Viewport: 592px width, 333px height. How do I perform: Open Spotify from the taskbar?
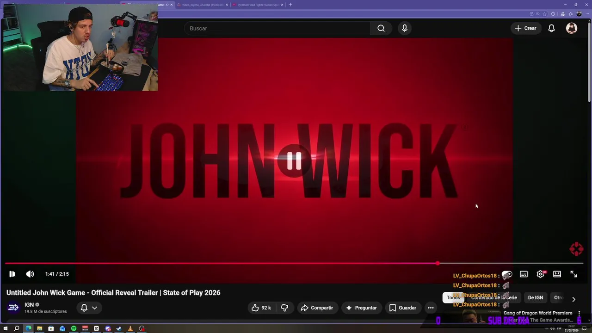pyautogui.click(x=74, y=328)
